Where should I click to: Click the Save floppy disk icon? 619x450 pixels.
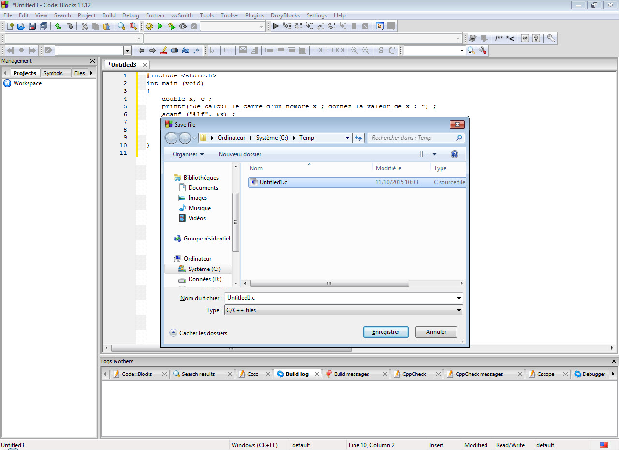tap(32, 26)
